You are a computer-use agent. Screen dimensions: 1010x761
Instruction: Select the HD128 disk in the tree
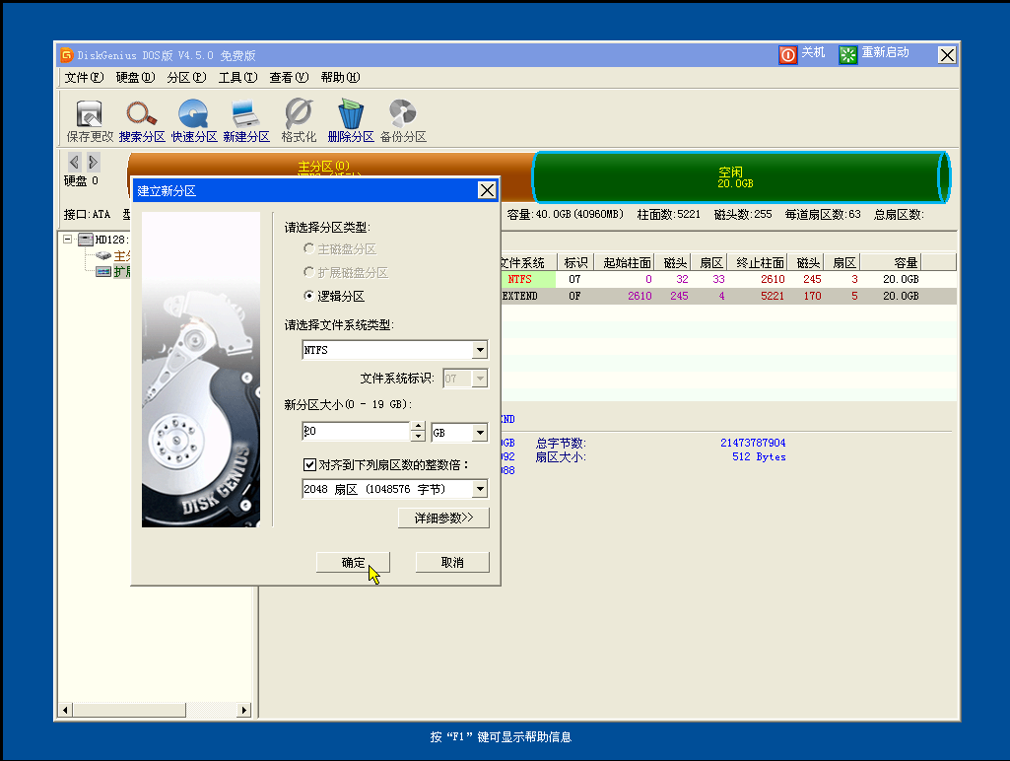coord(108,239)
